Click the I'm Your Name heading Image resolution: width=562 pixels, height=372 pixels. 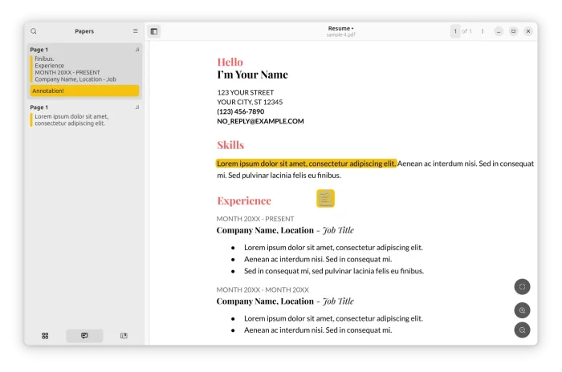pos(252,75)
